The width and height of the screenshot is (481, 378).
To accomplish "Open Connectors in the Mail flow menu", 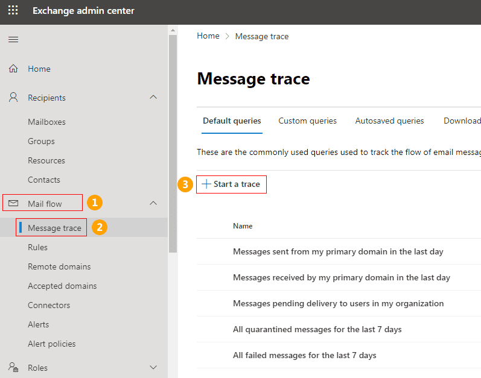I will (49, 305).
